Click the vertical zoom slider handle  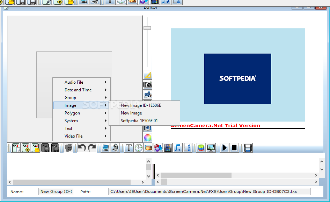[x=147, y=28]
